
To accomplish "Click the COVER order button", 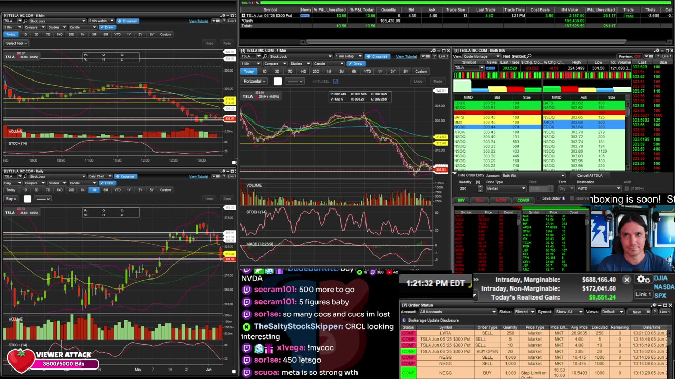I will (x=523, y=200).
